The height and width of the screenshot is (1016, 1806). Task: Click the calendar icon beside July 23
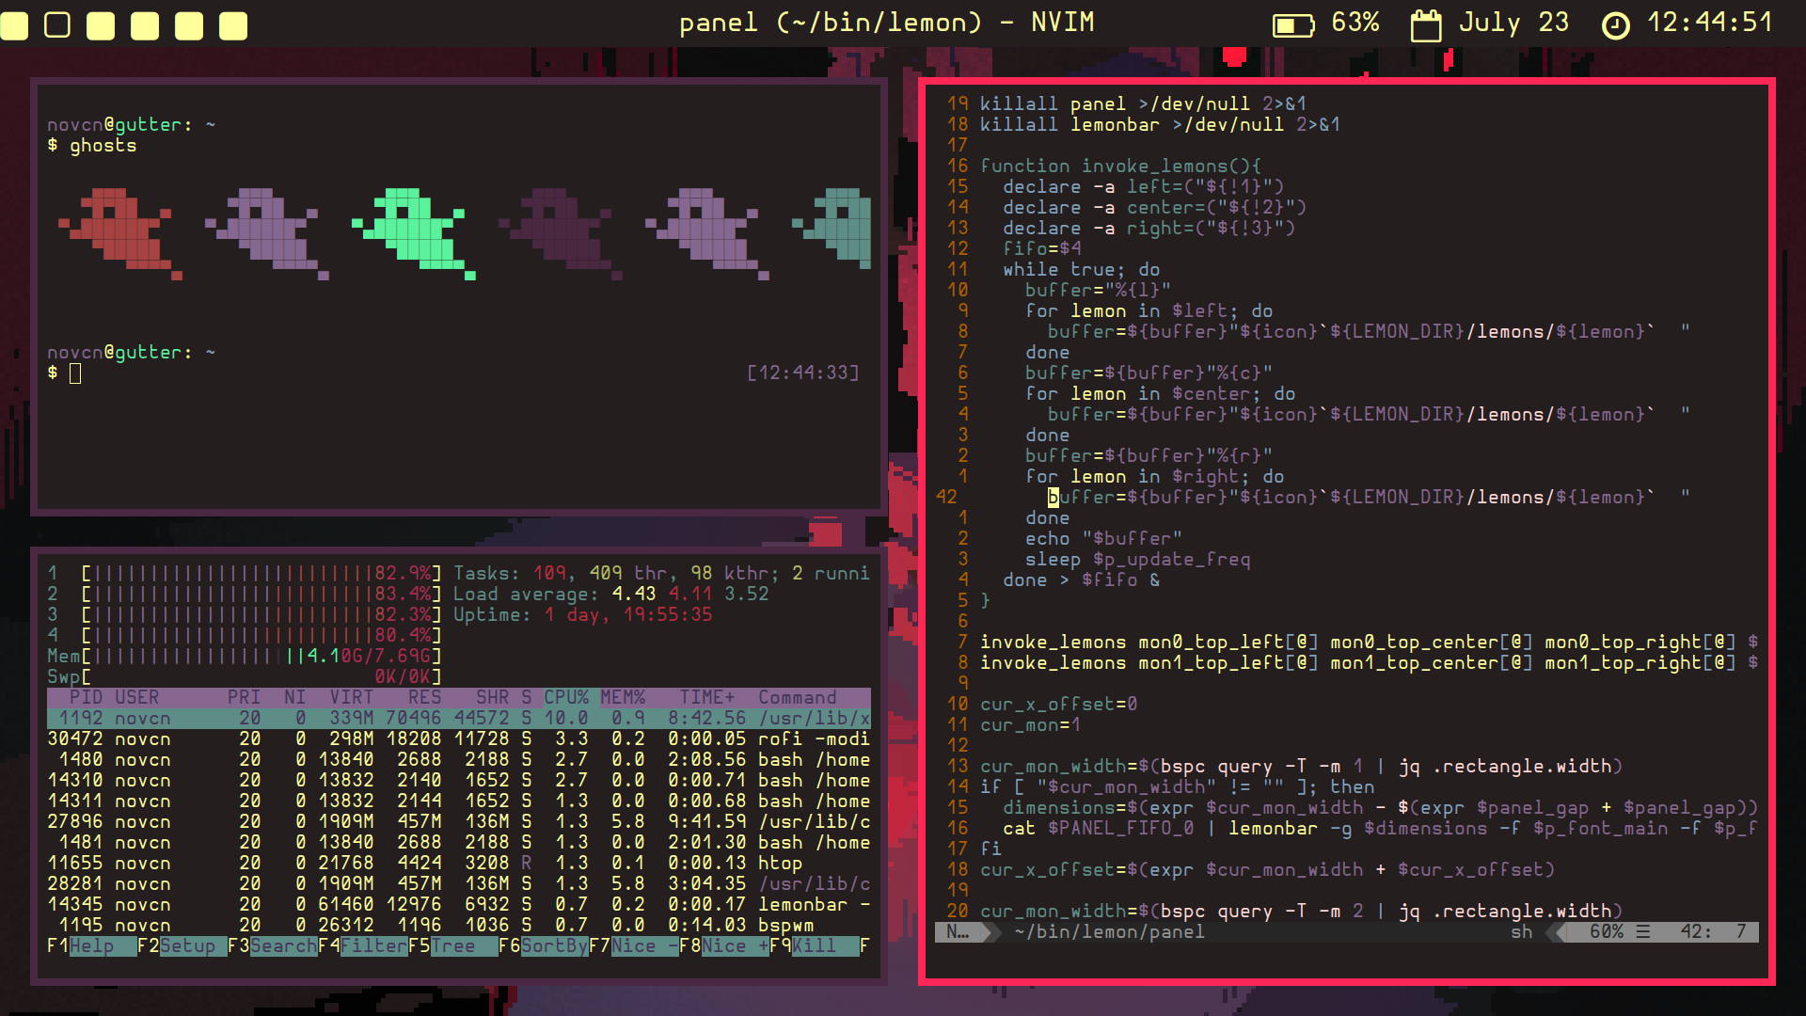(x=1425, y=24)
